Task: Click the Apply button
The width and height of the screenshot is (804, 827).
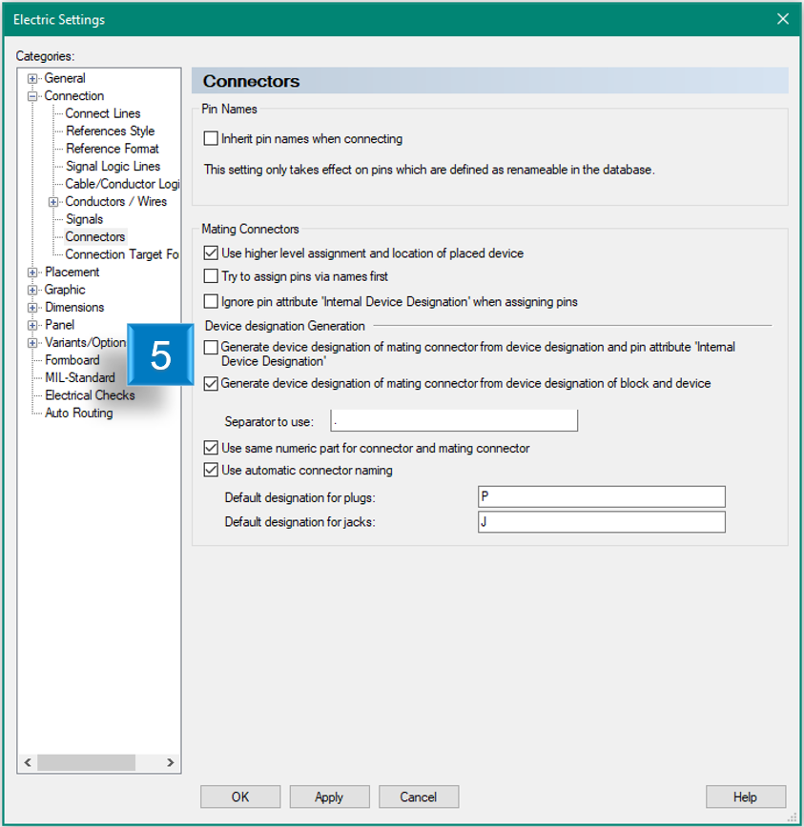Action: coord(329,797)
